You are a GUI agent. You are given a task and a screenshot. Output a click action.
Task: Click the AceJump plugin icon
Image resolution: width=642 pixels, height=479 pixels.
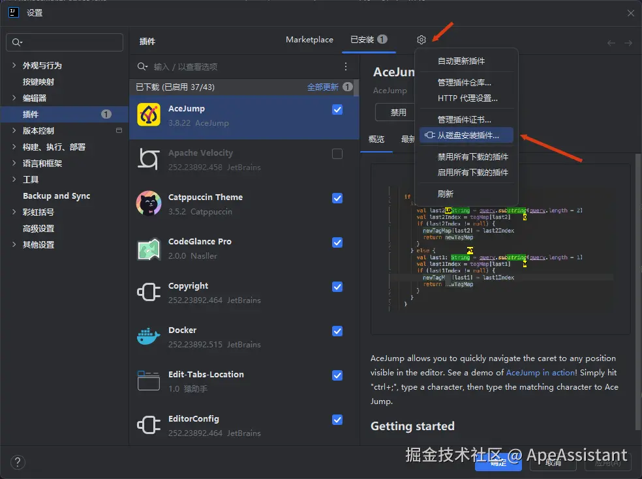click(149, 115)
